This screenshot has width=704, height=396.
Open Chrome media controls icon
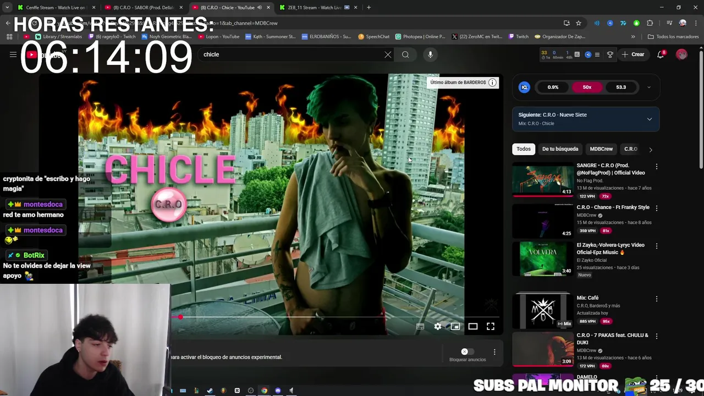pos(669,23)
